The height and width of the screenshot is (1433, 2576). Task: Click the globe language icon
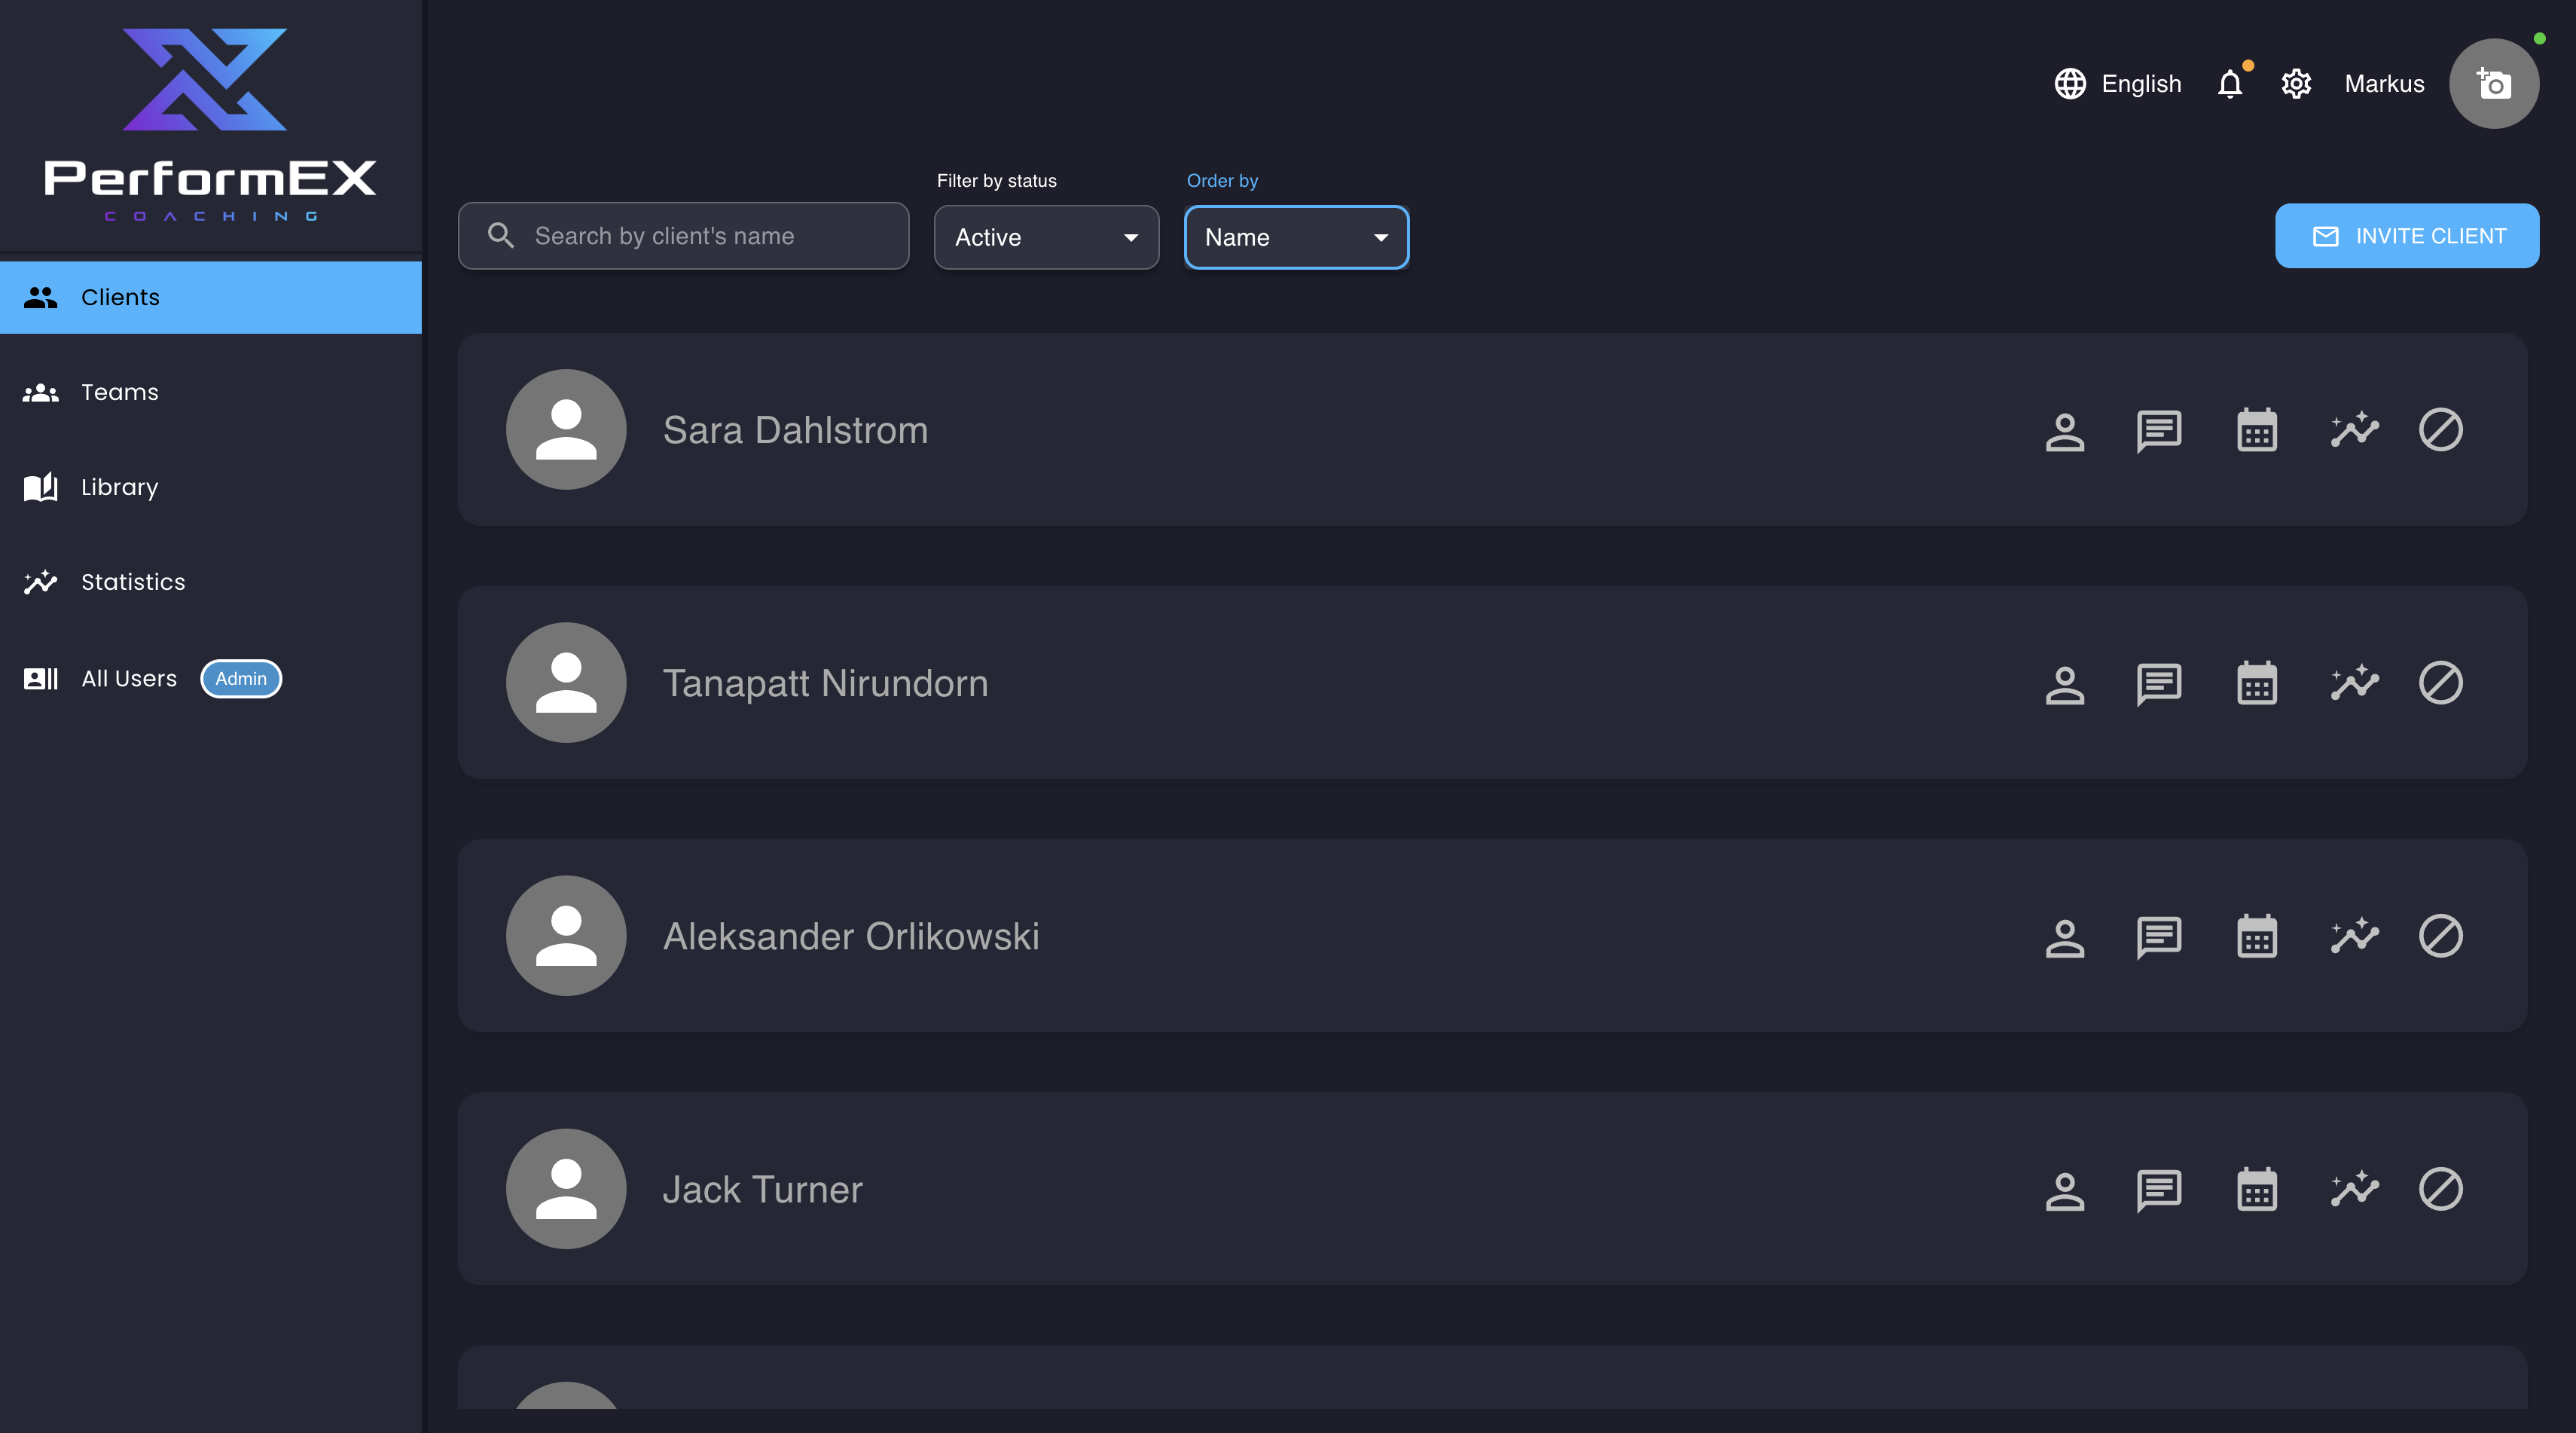[2070, 84]
